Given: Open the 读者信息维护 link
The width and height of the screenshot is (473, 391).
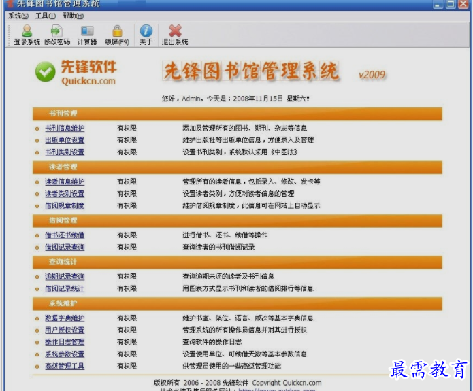Looking at the screenshot, I should [65, 182].
